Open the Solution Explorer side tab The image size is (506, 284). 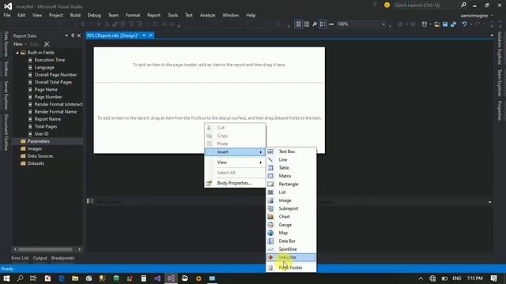pyautogui.click(x=500, y=48)
